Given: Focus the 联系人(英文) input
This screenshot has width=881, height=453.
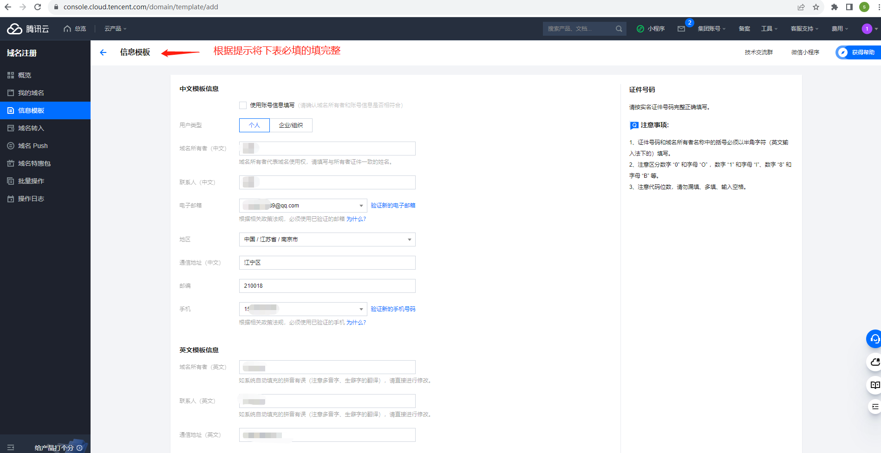Looking at the screenshot, I should [327, 401].
